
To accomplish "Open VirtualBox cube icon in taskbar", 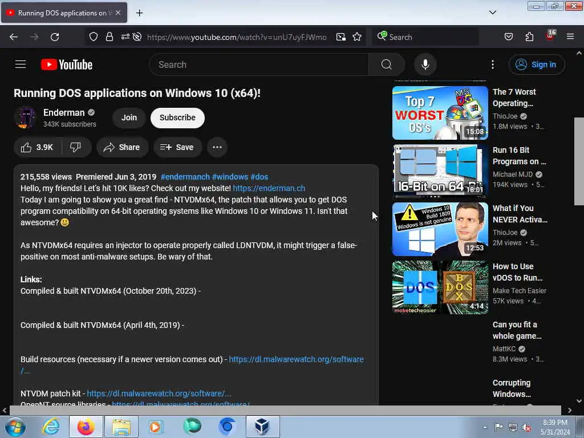I will [x=262, y=427].
